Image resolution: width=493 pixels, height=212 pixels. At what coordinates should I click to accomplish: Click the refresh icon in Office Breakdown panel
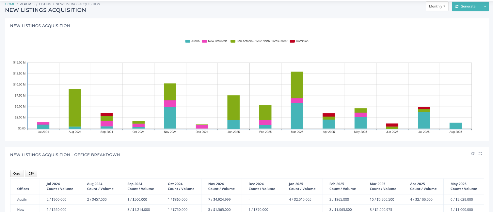[473, 154]
